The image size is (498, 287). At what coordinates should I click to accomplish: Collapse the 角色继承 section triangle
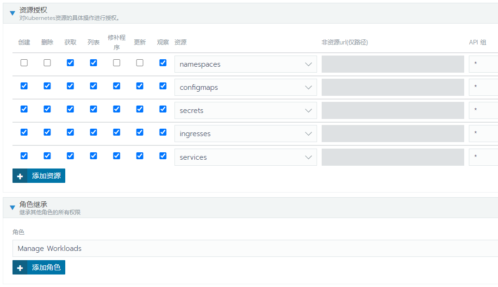(x=12, y=207)
